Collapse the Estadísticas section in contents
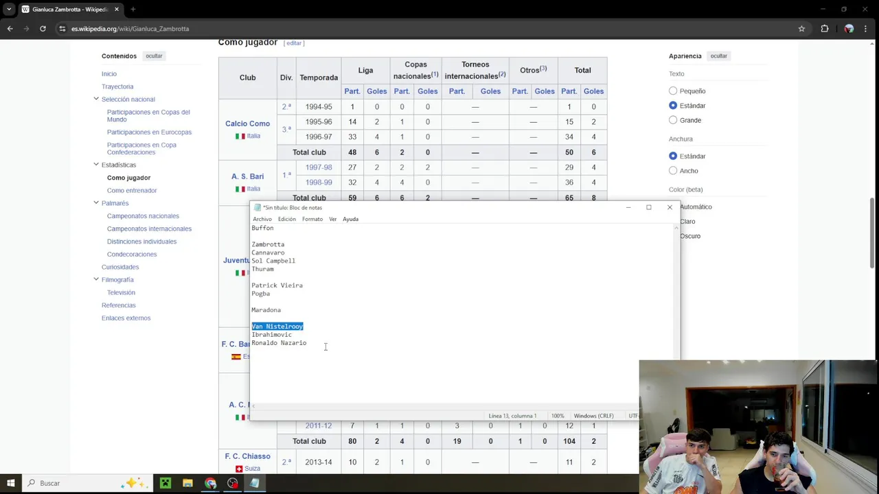 (96, 165)
